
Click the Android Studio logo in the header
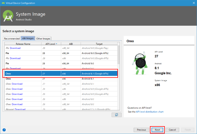click(x=8, y=16)
